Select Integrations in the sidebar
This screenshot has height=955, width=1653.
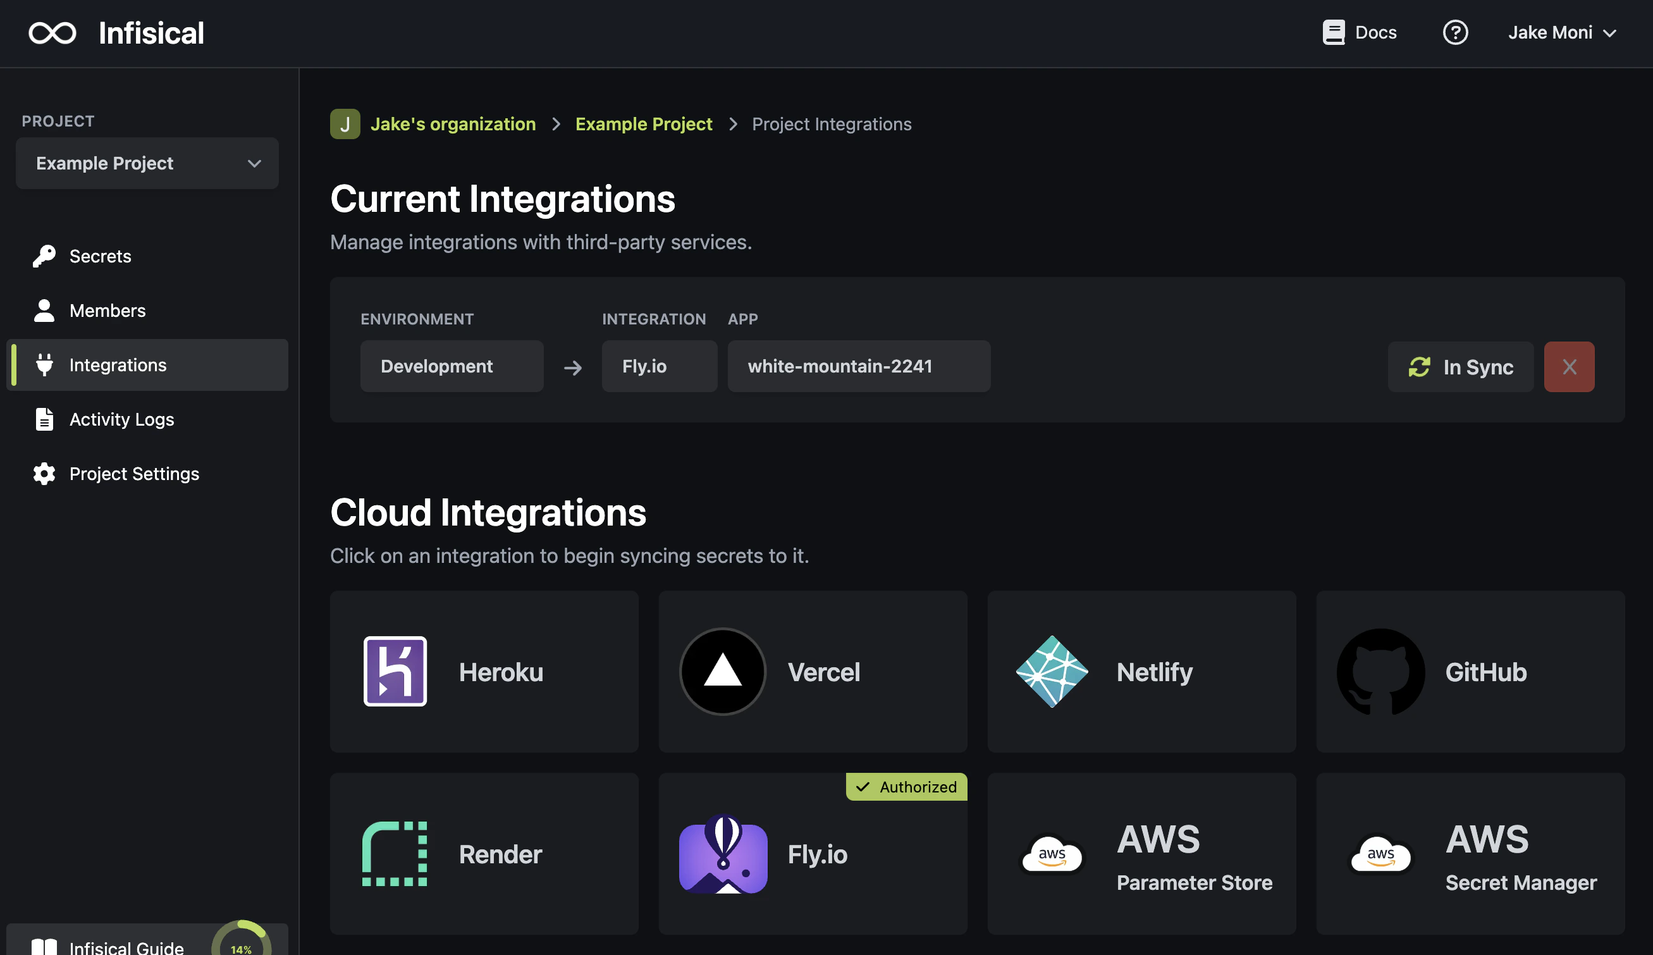[x=147, y=365]
